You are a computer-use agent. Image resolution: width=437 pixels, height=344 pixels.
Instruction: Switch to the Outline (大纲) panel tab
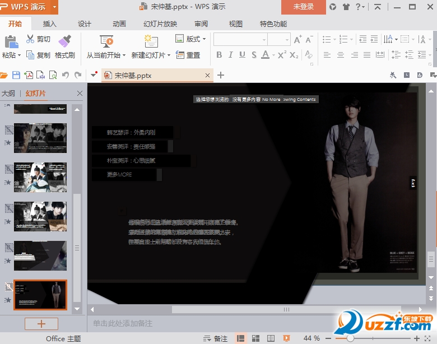tap(8, 94)
